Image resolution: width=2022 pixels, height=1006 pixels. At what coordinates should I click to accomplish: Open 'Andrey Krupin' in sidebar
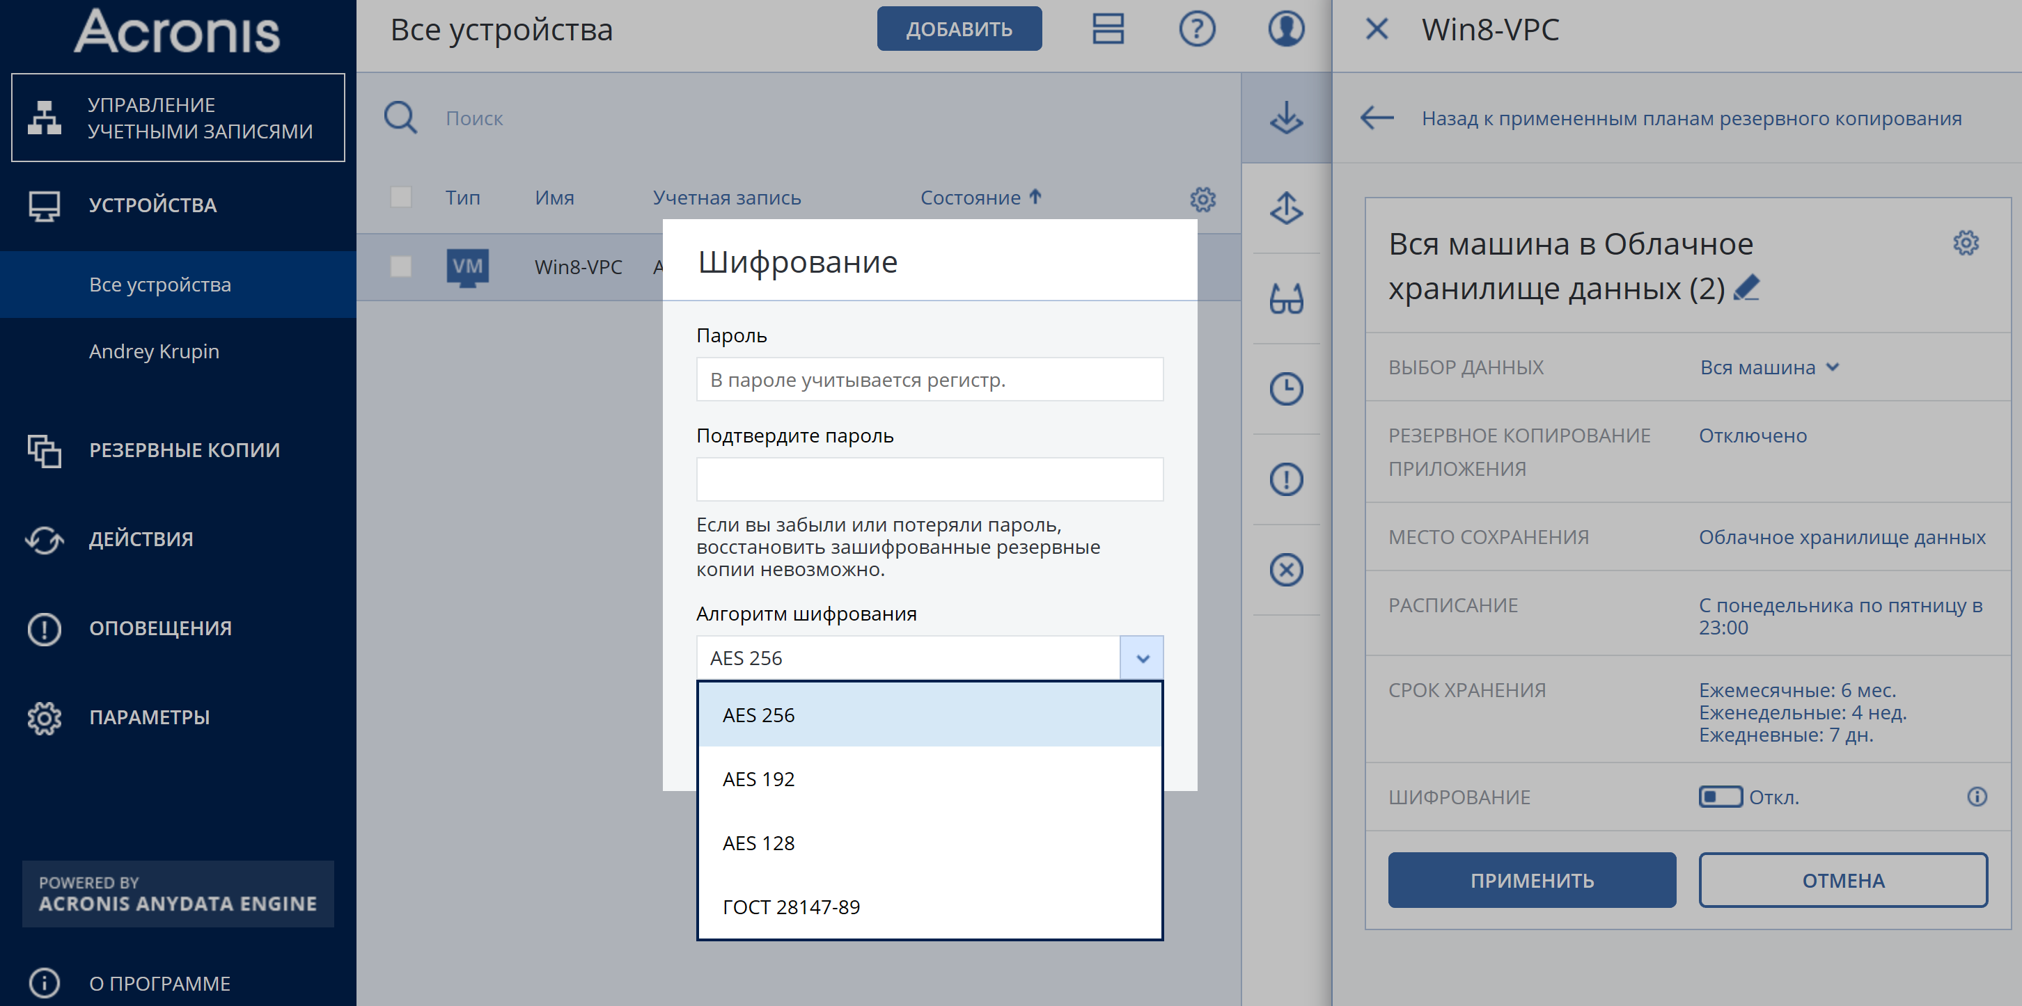(x=178, y=351)
